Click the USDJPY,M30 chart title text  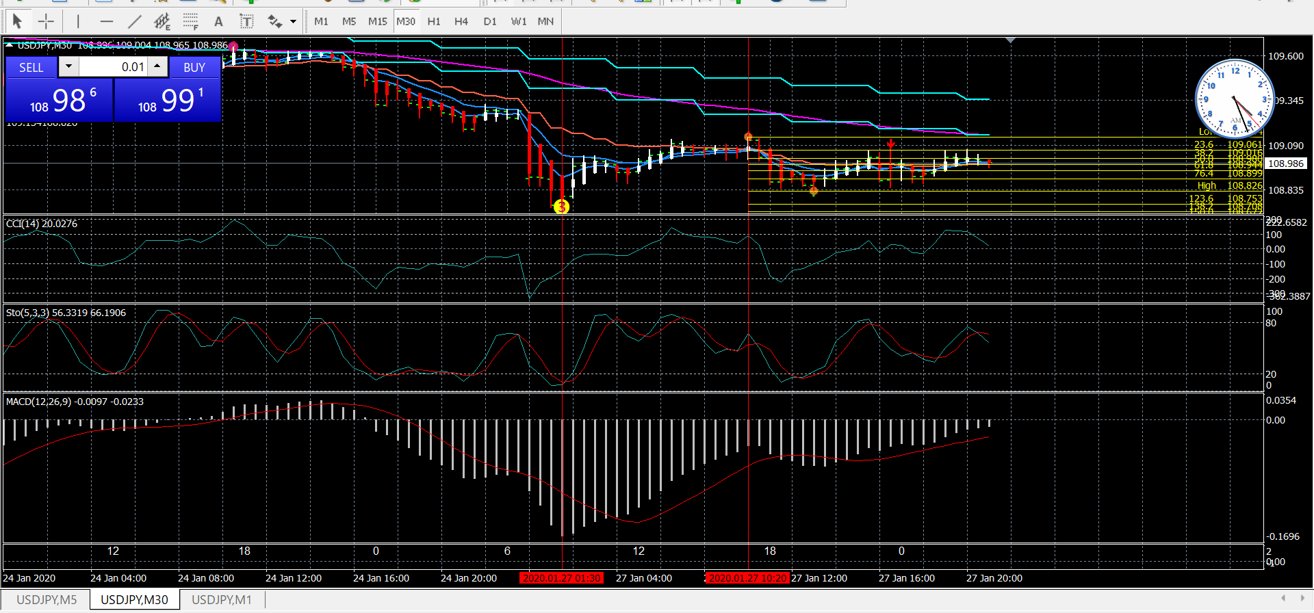[x=44, y=45]
